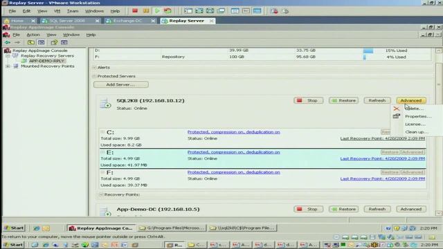Screen dimensions: 443x249
Task: Open the E: Last Recovery Point link
Action: point(383,158)
